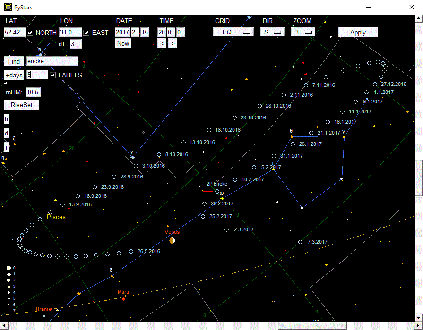Screen dimensions: 423x330
Task: Click the vertical scrollbar thumb
Action: [x=419, y=177]
